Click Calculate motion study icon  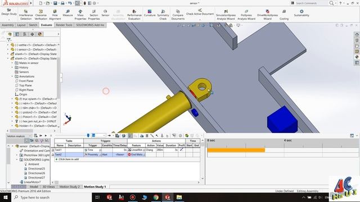click(x=35, y=136)
